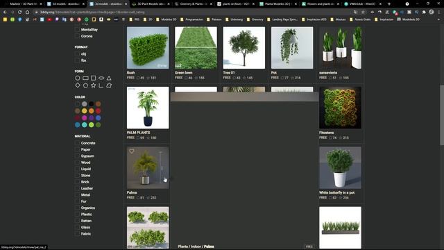Open a new browser tab
The height and width of the screenshot is (250, 444).
point(388,4)
